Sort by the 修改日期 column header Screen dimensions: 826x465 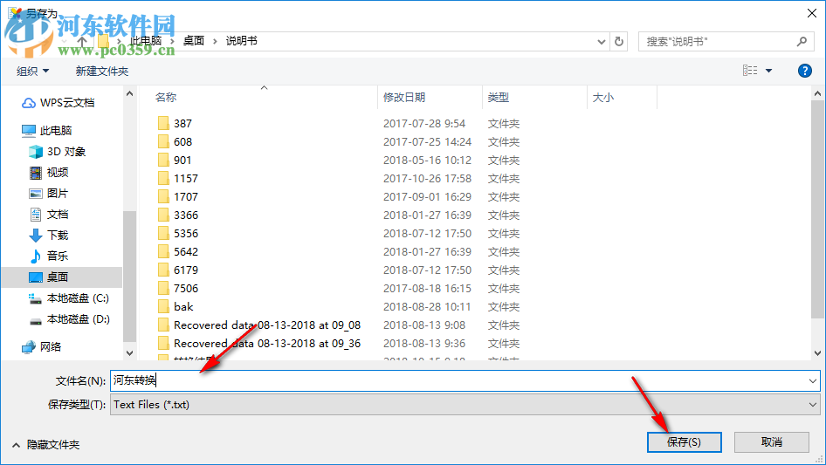click(404, 98)
